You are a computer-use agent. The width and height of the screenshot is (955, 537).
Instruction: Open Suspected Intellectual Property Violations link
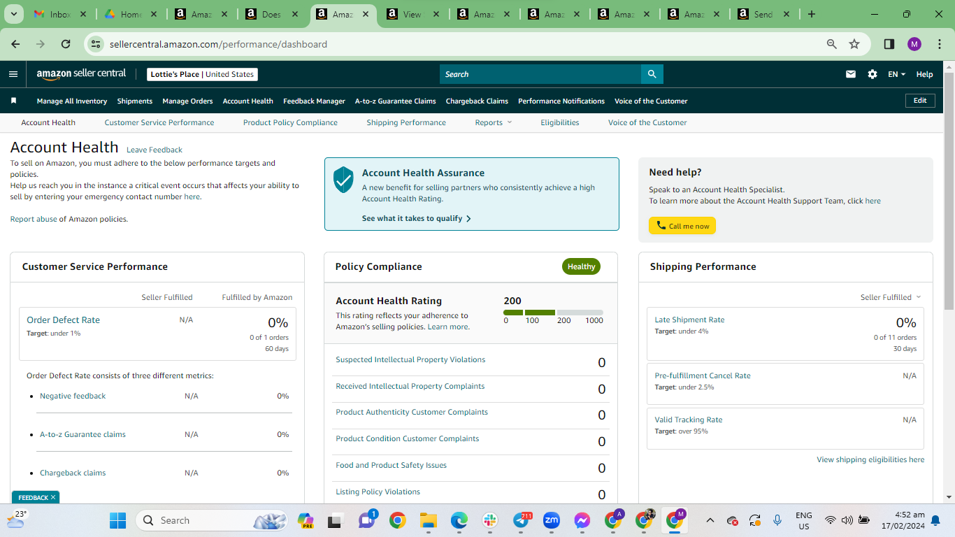tap(410, 359)
